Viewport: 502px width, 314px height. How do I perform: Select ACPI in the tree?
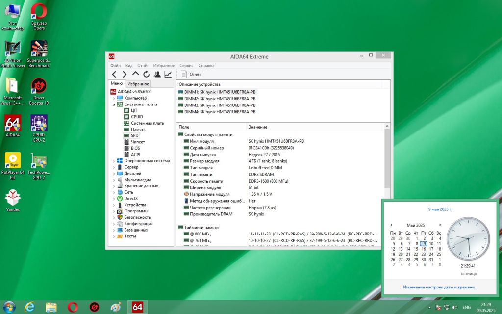(135, 155)
